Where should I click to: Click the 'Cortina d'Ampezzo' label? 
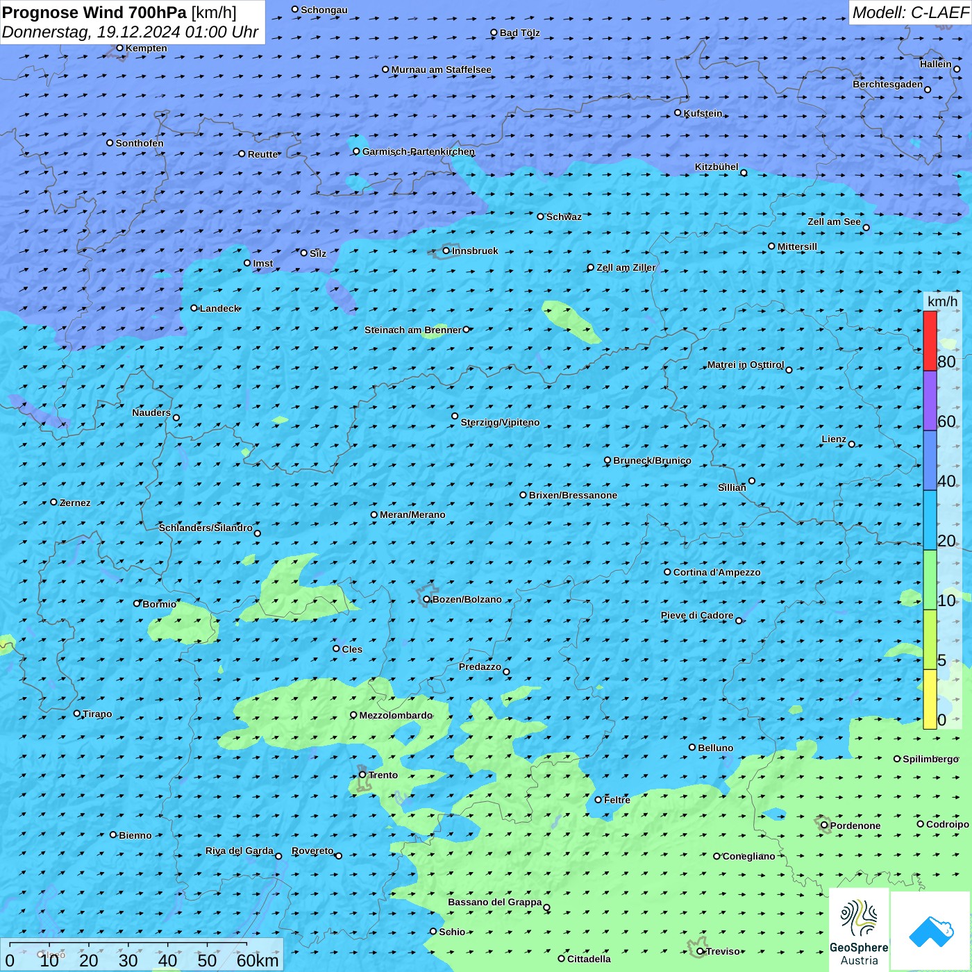(717, 572)
